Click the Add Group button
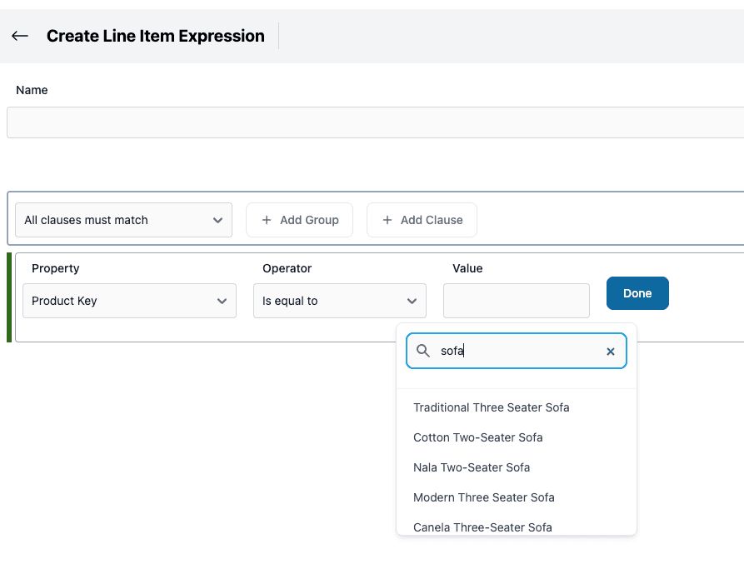 [x=299, y=219]
